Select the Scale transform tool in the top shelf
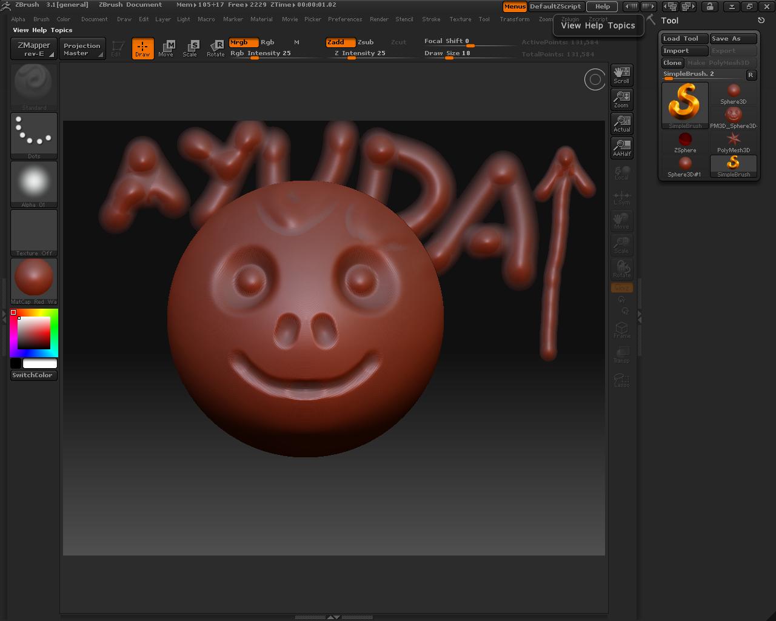Image resolution: width=776 pixels, height=621 pixels. [190, 49]
